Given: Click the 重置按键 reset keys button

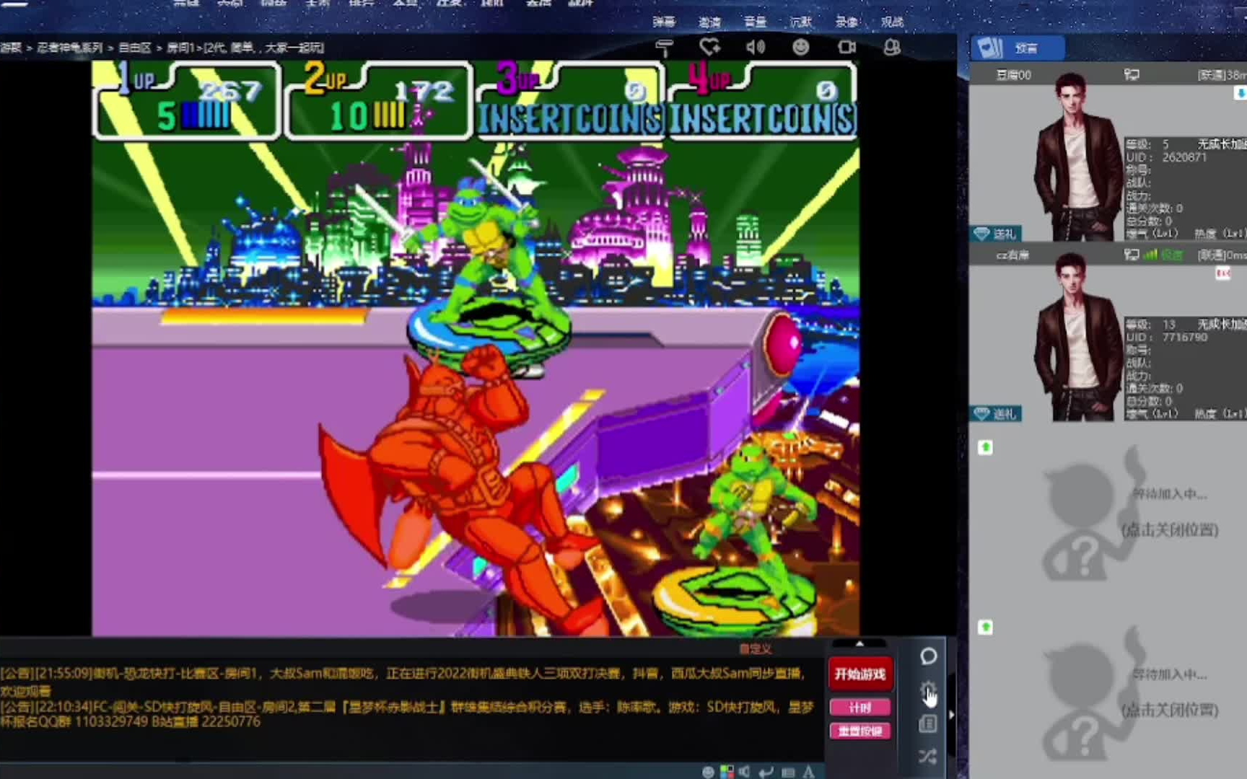Looking at the screenshot, I should 859,731.
